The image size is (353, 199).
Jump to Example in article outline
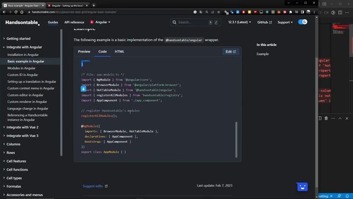pos(263,54)
